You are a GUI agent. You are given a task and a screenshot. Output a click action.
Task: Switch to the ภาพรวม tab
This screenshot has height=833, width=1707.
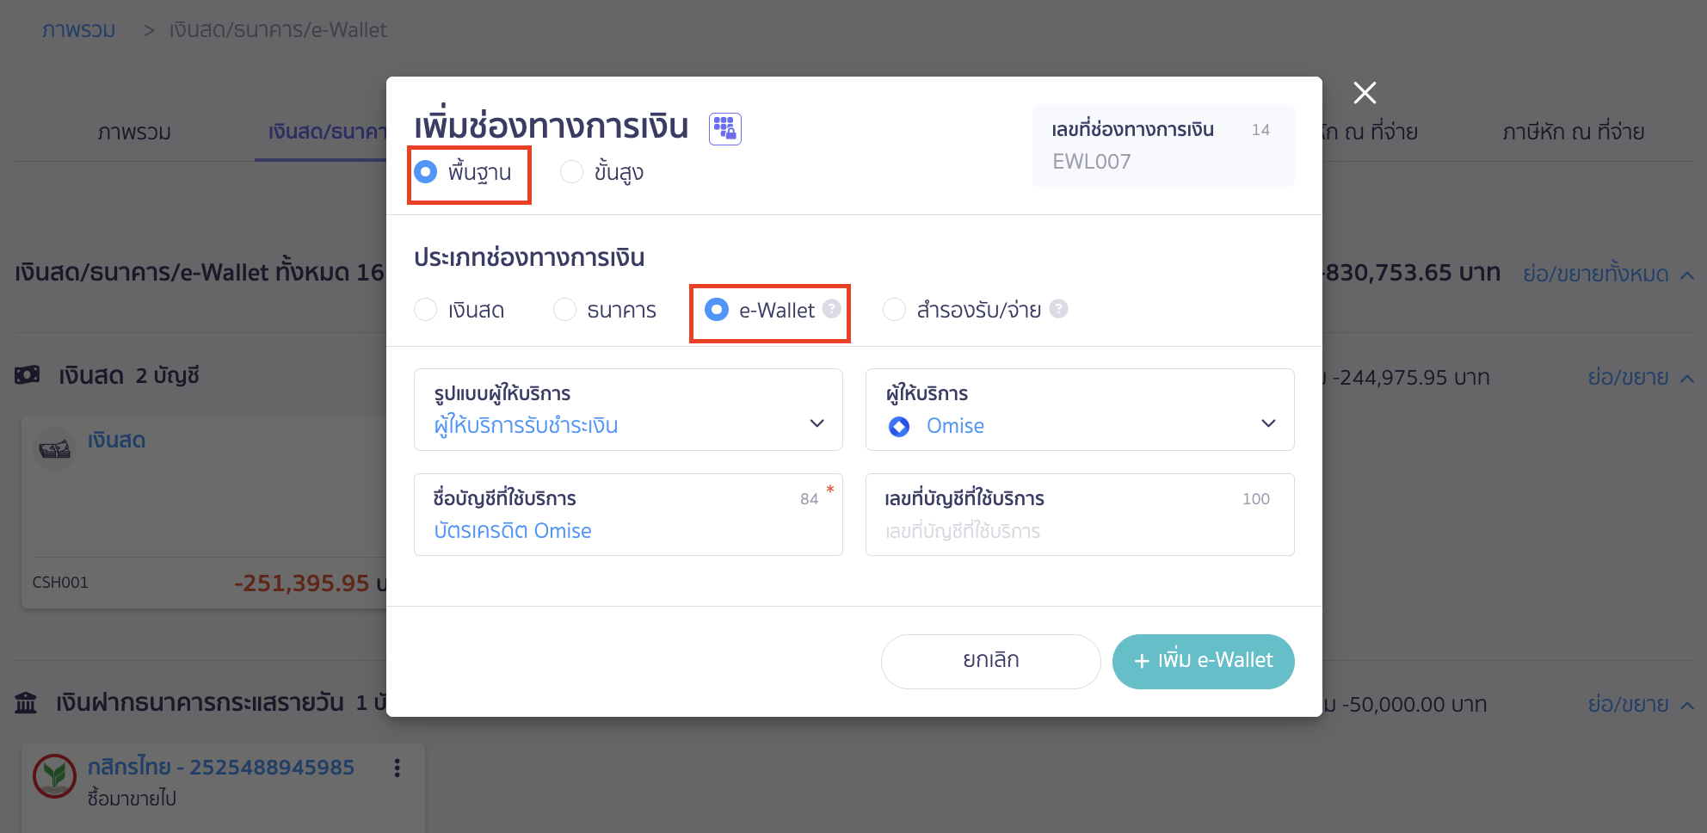coord(134,133)
